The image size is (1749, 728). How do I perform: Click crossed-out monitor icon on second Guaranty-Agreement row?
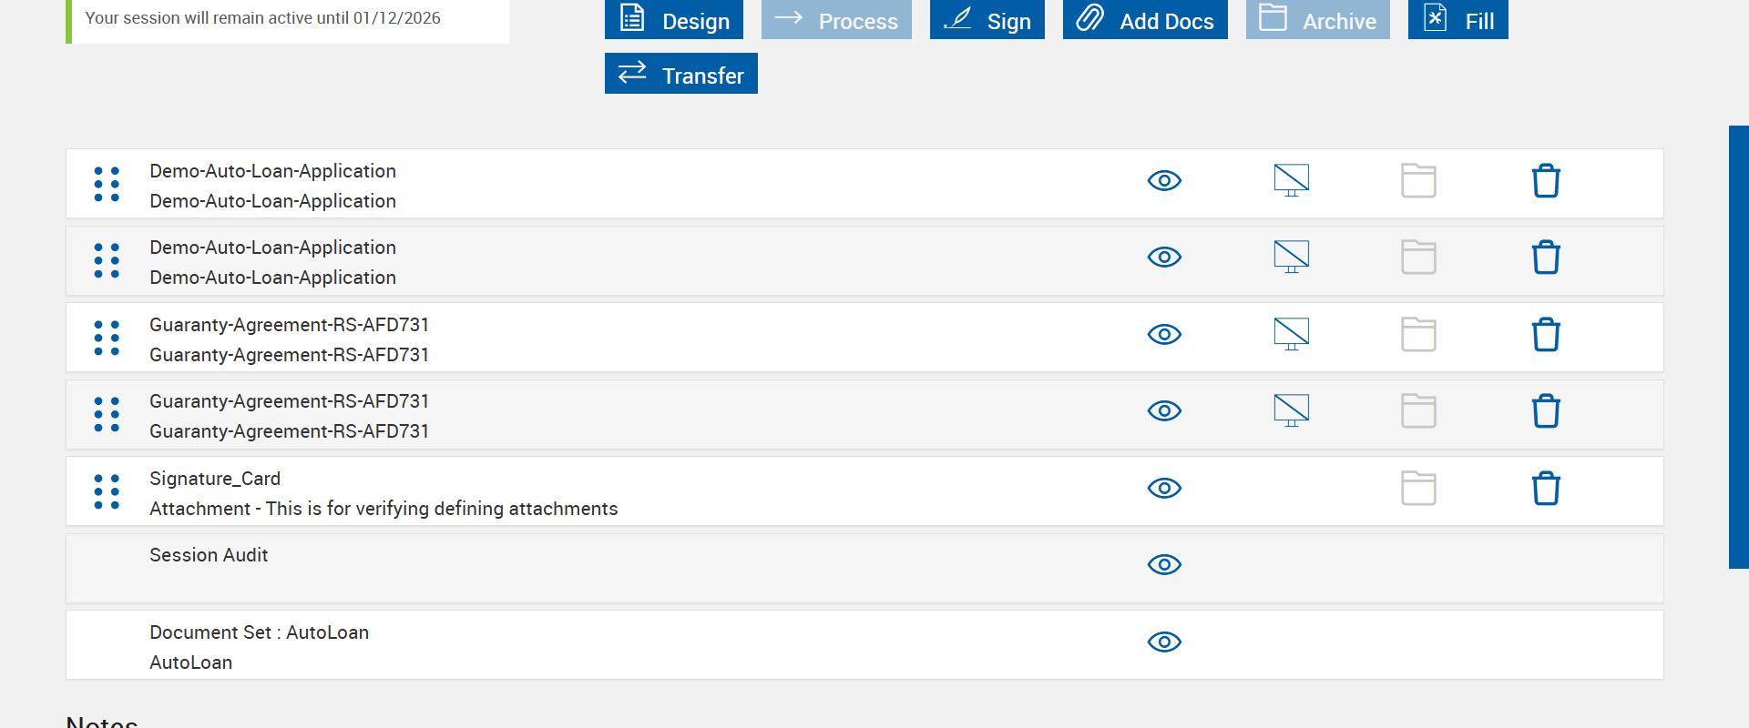click(1292, 410)
